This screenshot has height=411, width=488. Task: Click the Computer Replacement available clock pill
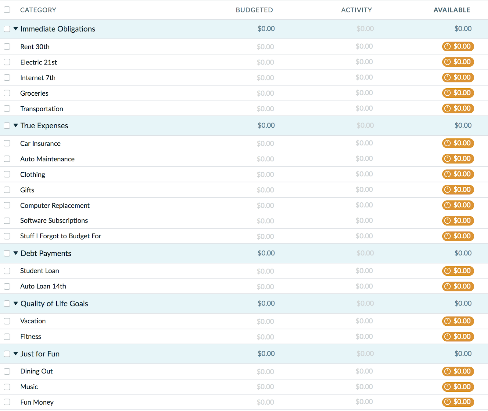pos(458,205)
